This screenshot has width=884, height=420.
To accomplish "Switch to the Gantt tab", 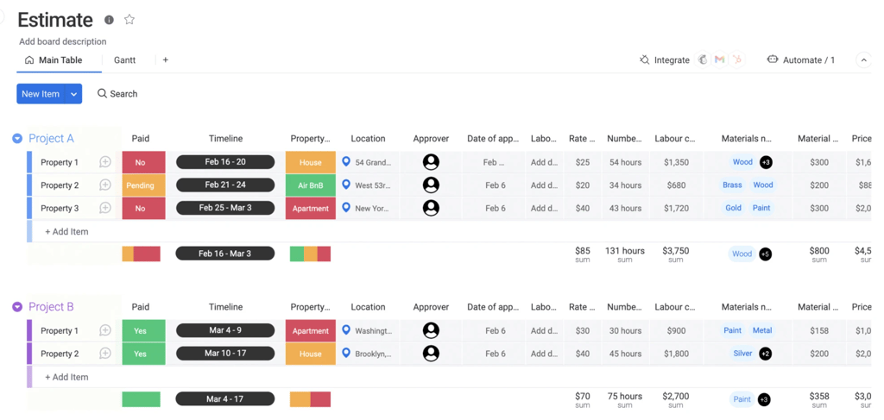I will point(124,60).
